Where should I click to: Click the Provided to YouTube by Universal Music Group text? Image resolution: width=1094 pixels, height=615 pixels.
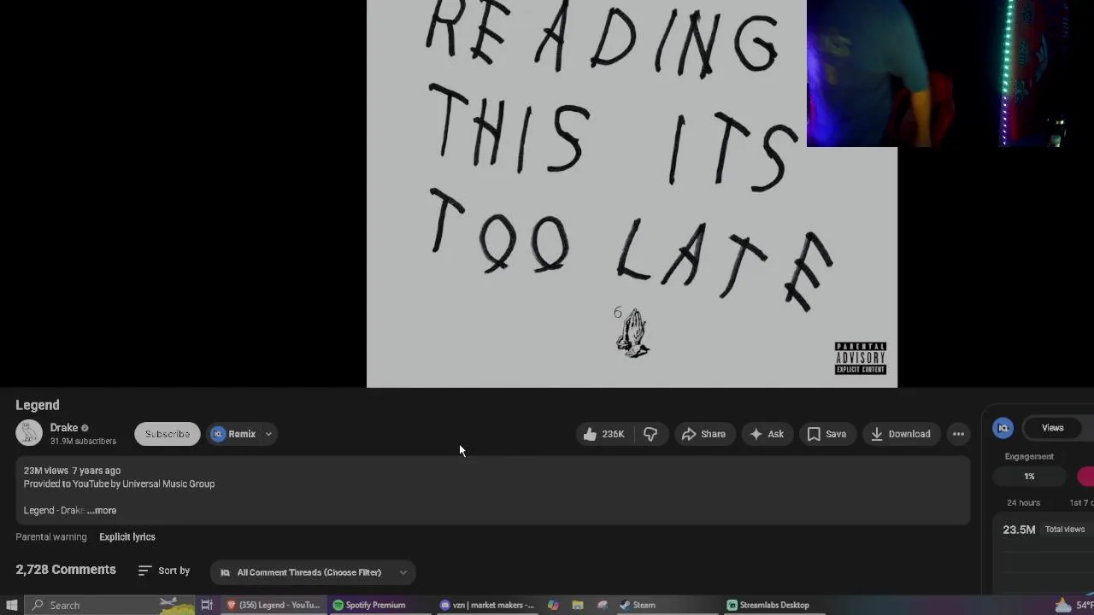tap(119, 483)
